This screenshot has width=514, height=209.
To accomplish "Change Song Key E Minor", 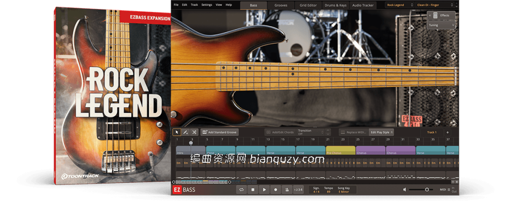I will (x=344, y=191).
